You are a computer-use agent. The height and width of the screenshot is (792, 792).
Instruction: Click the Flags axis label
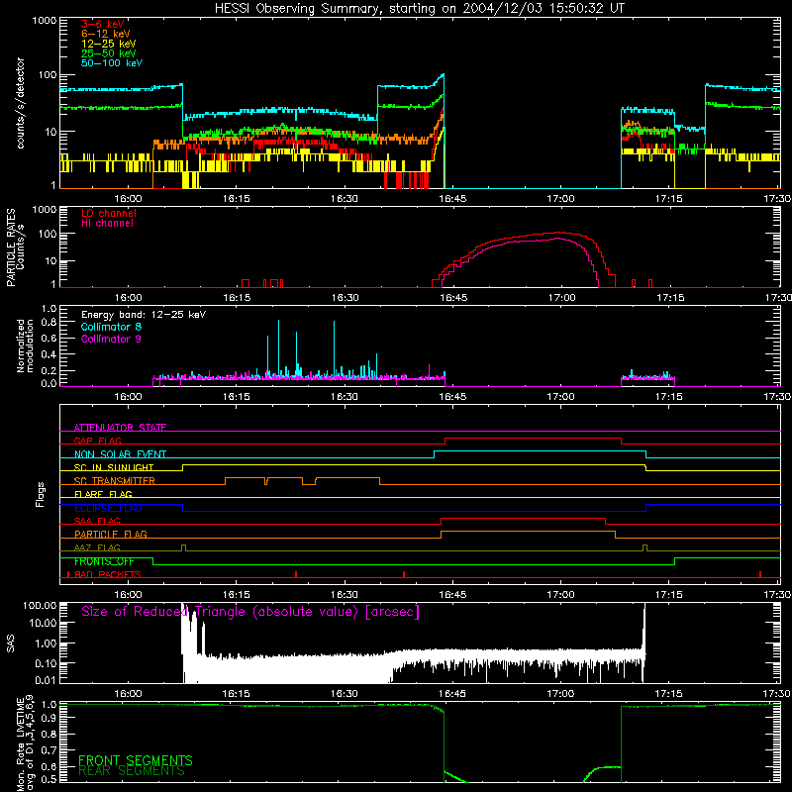pyautogui.click(x=41, y=494)
